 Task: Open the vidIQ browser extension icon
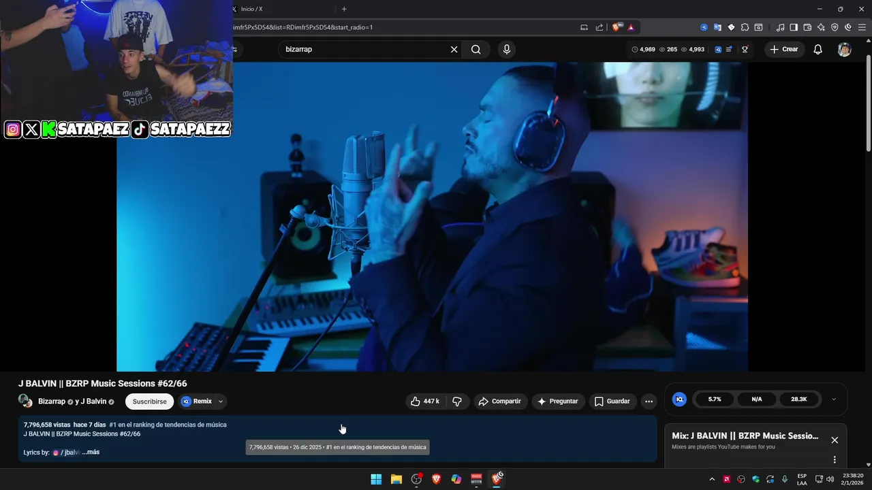coord(704,27)
